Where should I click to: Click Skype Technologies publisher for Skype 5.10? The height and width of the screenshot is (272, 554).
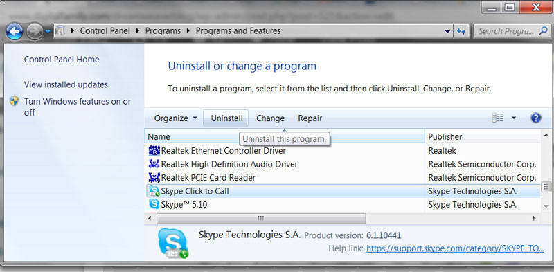473,205
